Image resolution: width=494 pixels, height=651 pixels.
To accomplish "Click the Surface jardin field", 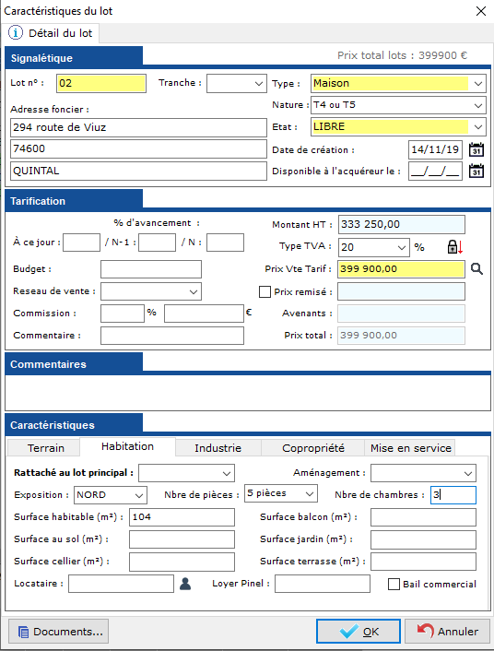I will coord(423,539).
